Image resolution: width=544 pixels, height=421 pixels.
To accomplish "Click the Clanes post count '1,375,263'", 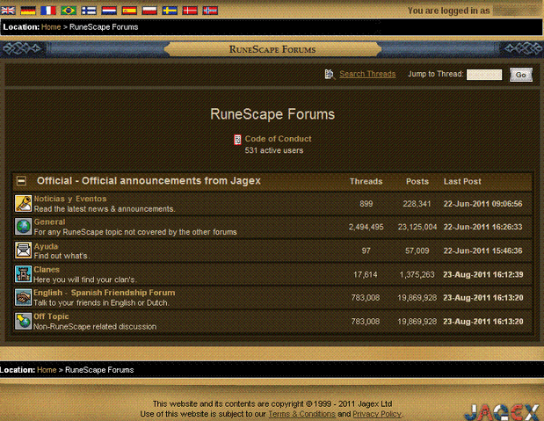I will click(417, 274).
